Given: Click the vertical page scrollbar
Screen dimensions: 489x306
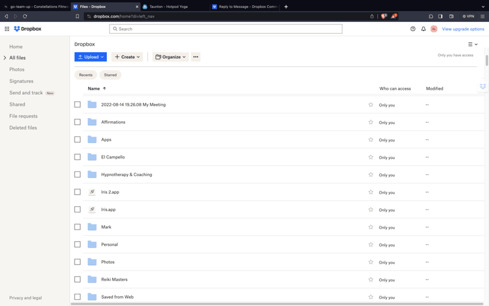Looking at the screenshot, I should coord(487,60).
